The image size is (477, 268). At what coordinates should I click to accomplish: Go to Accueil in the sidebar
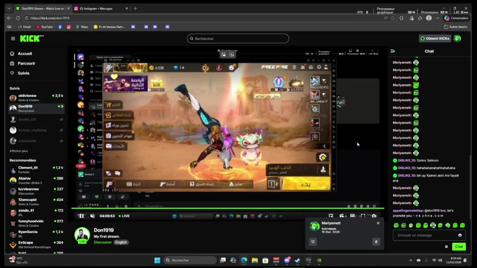[25, 54]
